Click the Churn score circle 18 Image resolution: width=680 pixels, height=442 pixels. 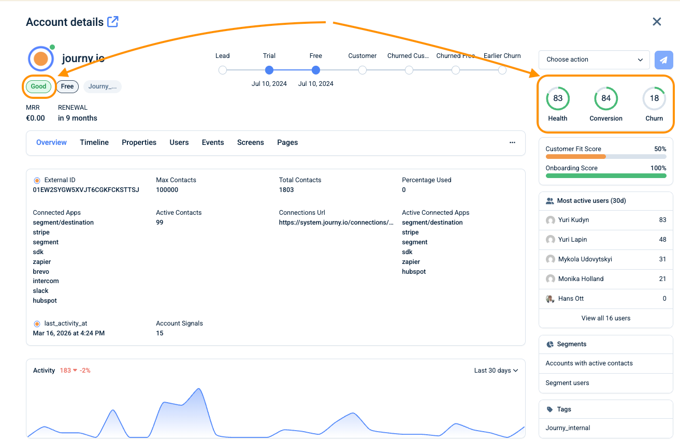click(x=654, y=98)
